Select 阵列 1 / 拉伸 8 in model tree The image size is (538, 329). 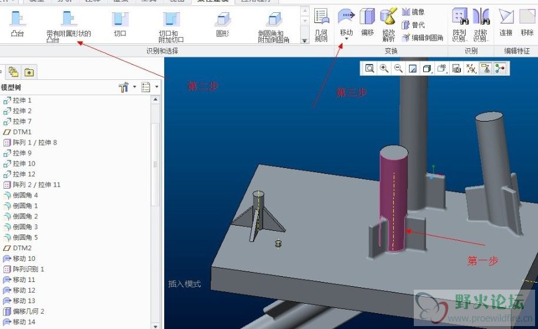pos(34,143)
